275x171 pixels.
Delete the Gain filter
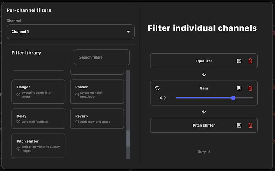tap(250, 88)
